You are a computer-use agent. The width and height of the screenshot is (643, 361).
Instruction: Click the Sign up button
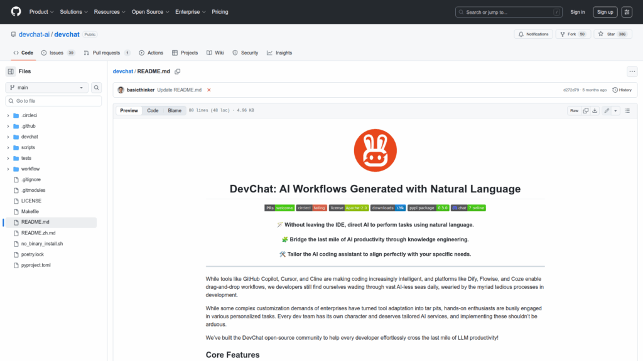[x=605, y=12]
